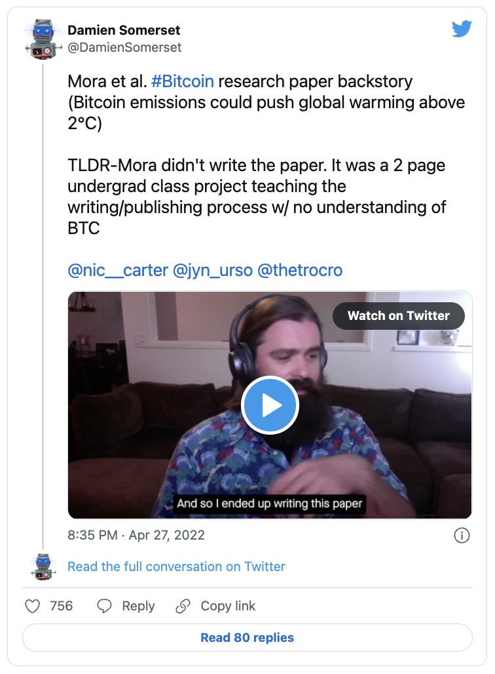Open the @jyn_urso profile mention

click(x=212, y=270)
